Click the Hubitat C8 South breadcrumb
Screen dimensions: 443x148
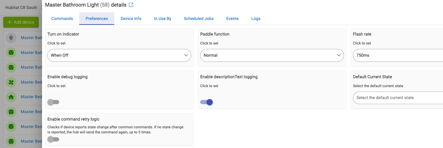[21, 7]
